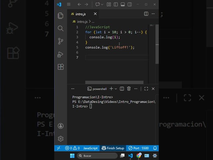Viewport: 213px width, 160px height.
Task: Close the intro.js tab
Action: pyautogui.click(x=95, y=14)
